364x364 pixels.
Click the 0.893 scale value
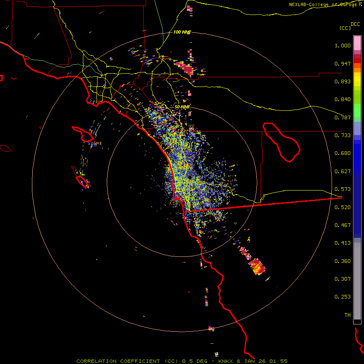coord(343,81)
